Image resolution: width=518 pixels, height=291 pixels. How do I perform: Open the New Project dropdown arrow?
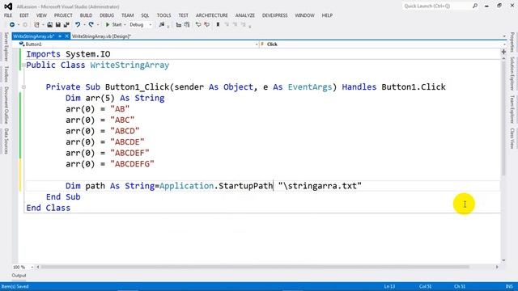[43, 25]
